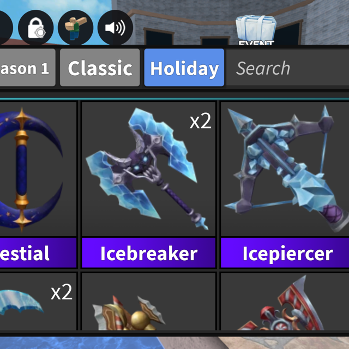
Task: Switch to the Season 1 tab
Action: pos(28,68)
